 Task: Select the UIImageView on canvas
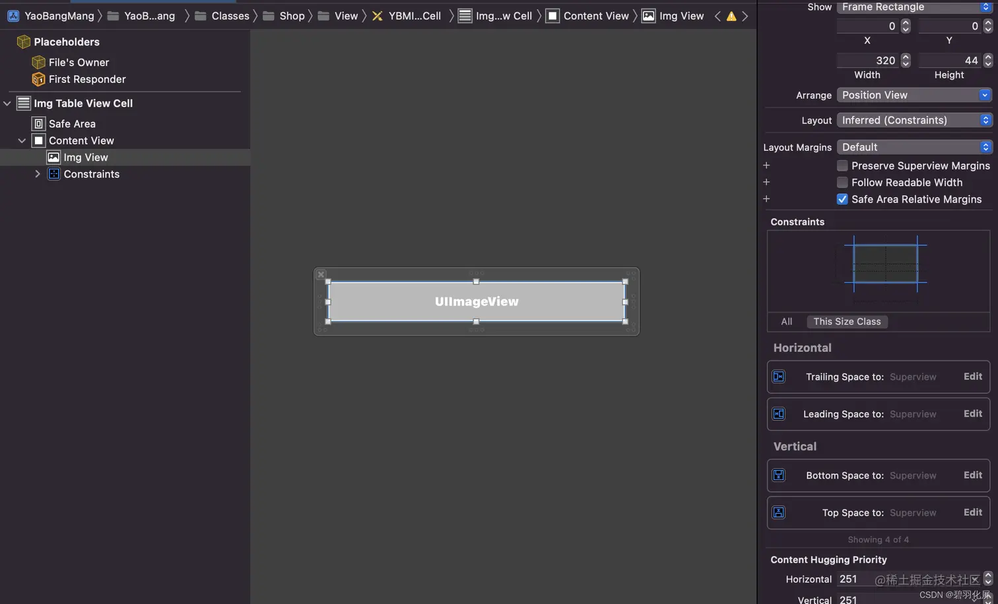tap(477, 301)
